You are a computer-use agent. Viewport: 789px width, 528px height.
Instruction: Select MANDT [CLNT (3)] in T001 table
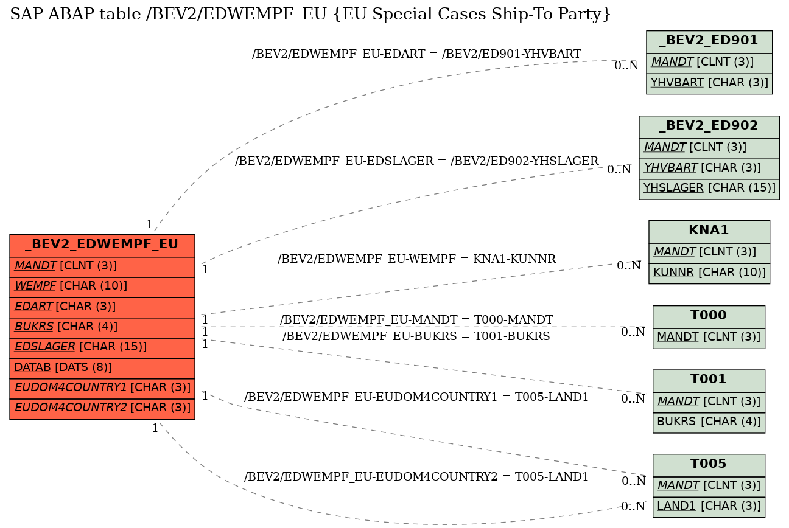click(x=709, y=401)
